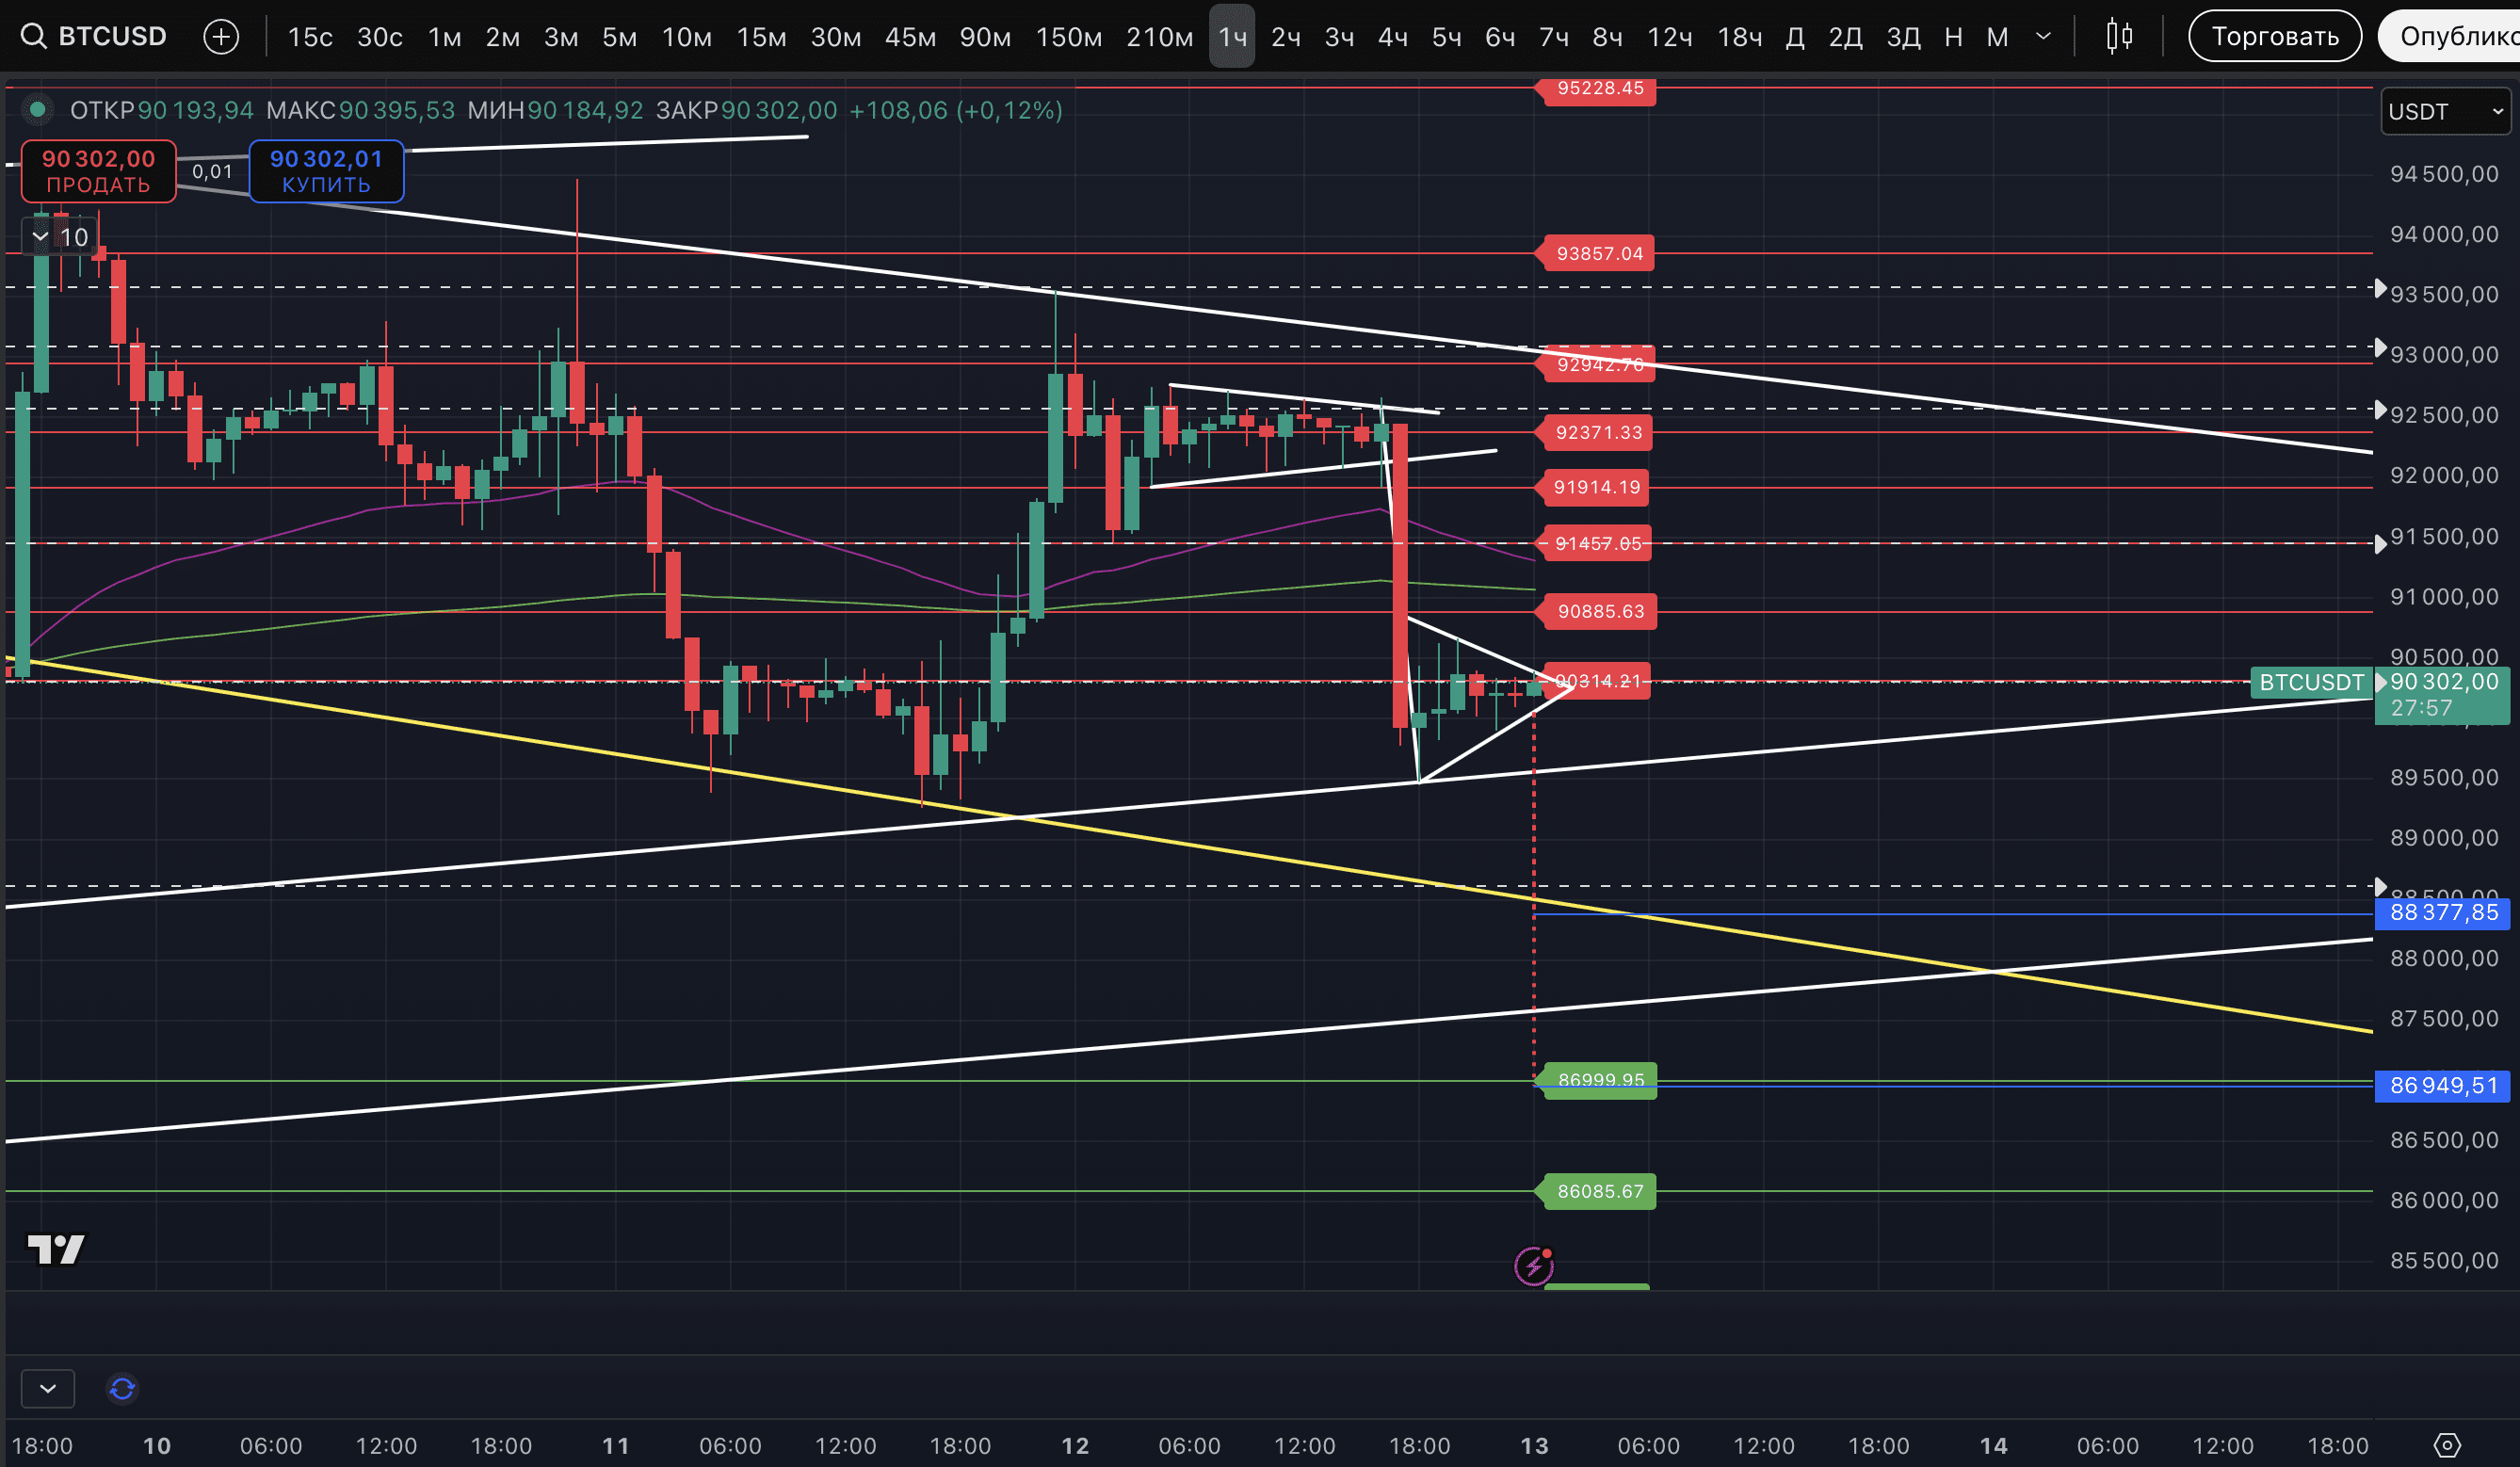Open the USDT currency dropdown
Screen dimensions: 2520x1467
[x=2444, y=111]
